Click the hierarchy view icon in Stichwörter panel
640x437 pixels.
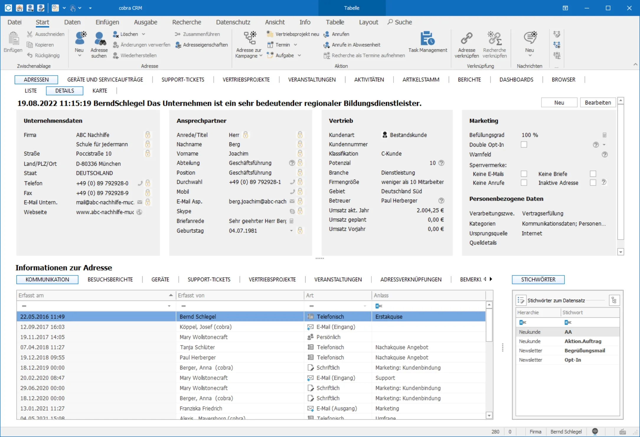614,300
